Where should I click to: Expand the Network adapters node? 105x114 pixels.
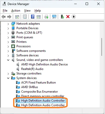[x=8, y=24]
